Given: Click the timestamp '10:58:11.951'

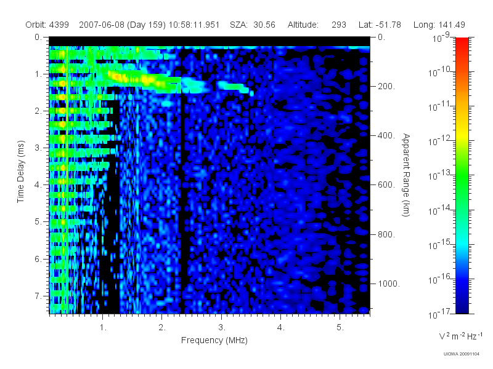Looking at the screenshot, I should click(194, 25).
